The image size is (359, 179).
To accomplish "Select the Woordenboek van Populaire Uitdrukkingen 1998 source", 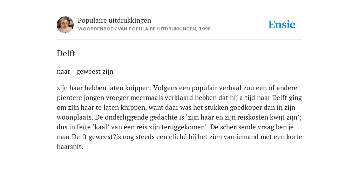I will (x=144, y=29).
